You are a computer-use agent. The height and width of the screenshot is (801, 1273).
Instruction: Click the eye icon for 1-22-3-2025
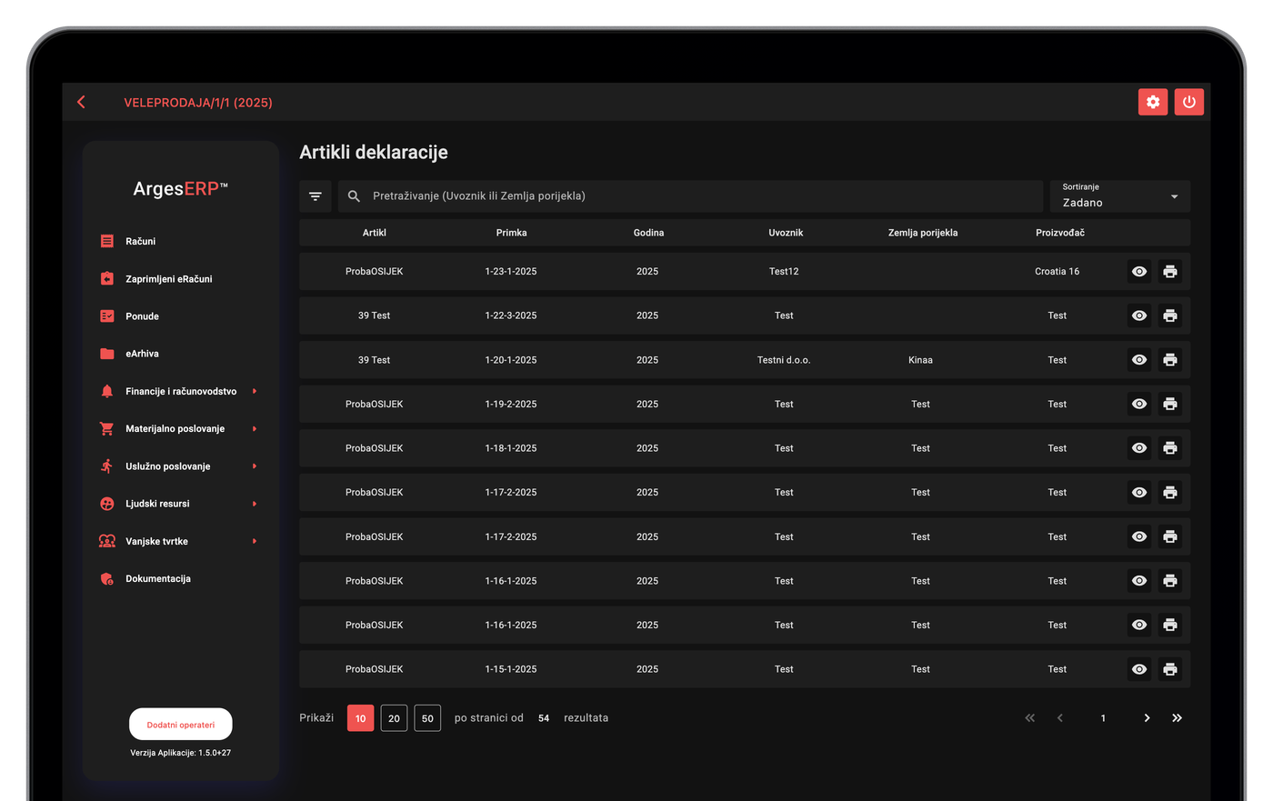1139,315
